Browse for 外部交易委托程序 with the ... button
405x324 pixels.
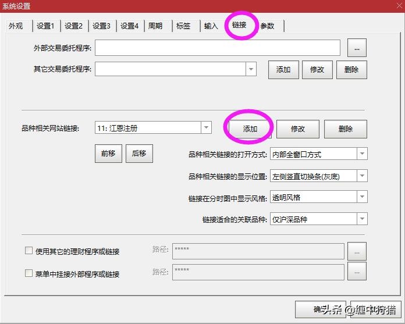tap(357, 48)
